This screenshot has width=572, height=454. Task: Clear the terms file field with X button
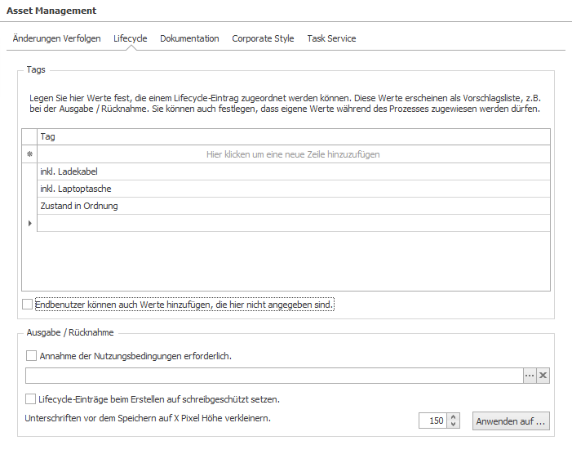coord(543,376)
